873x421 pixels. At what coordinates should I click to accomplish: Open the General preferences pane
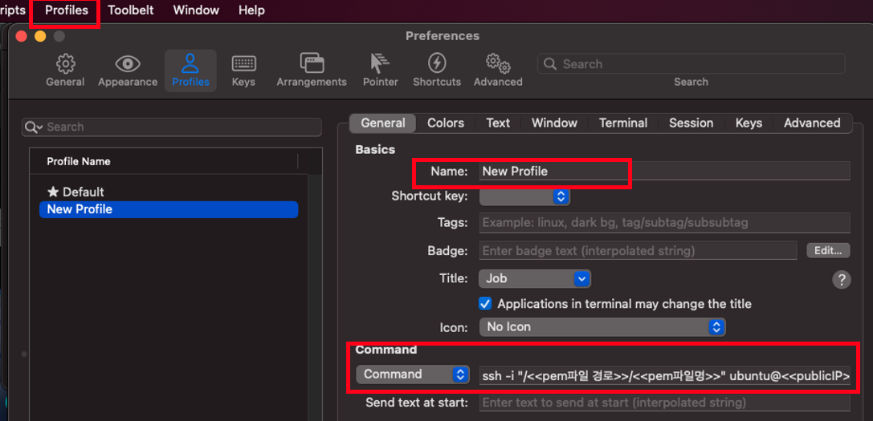click(x=65, y=71)
